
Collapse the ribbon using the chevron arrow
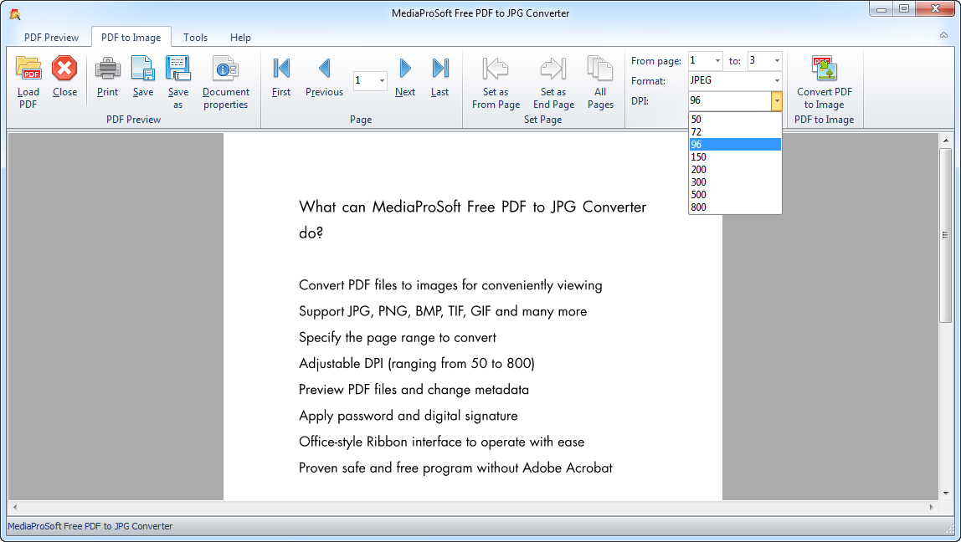click(x=944, y=35)
